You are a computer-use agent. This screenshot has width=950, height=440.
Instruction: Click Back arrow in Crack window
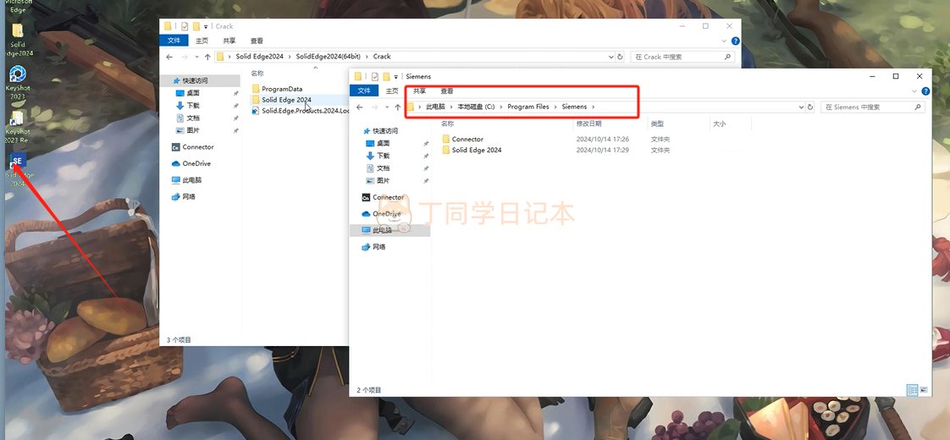169,57
